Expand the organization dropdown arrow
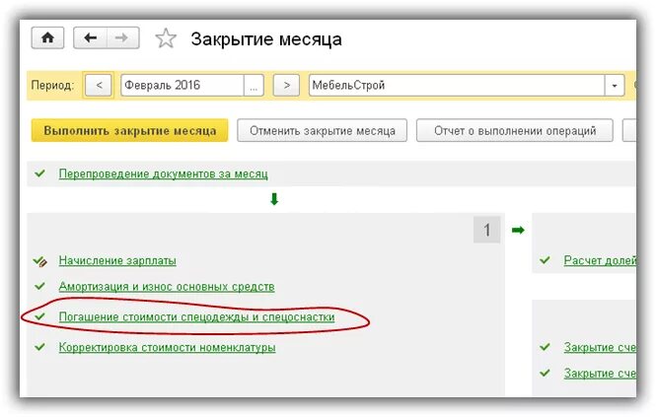The width and height of the screenshot is (656, 417). [x=615, y=86]
